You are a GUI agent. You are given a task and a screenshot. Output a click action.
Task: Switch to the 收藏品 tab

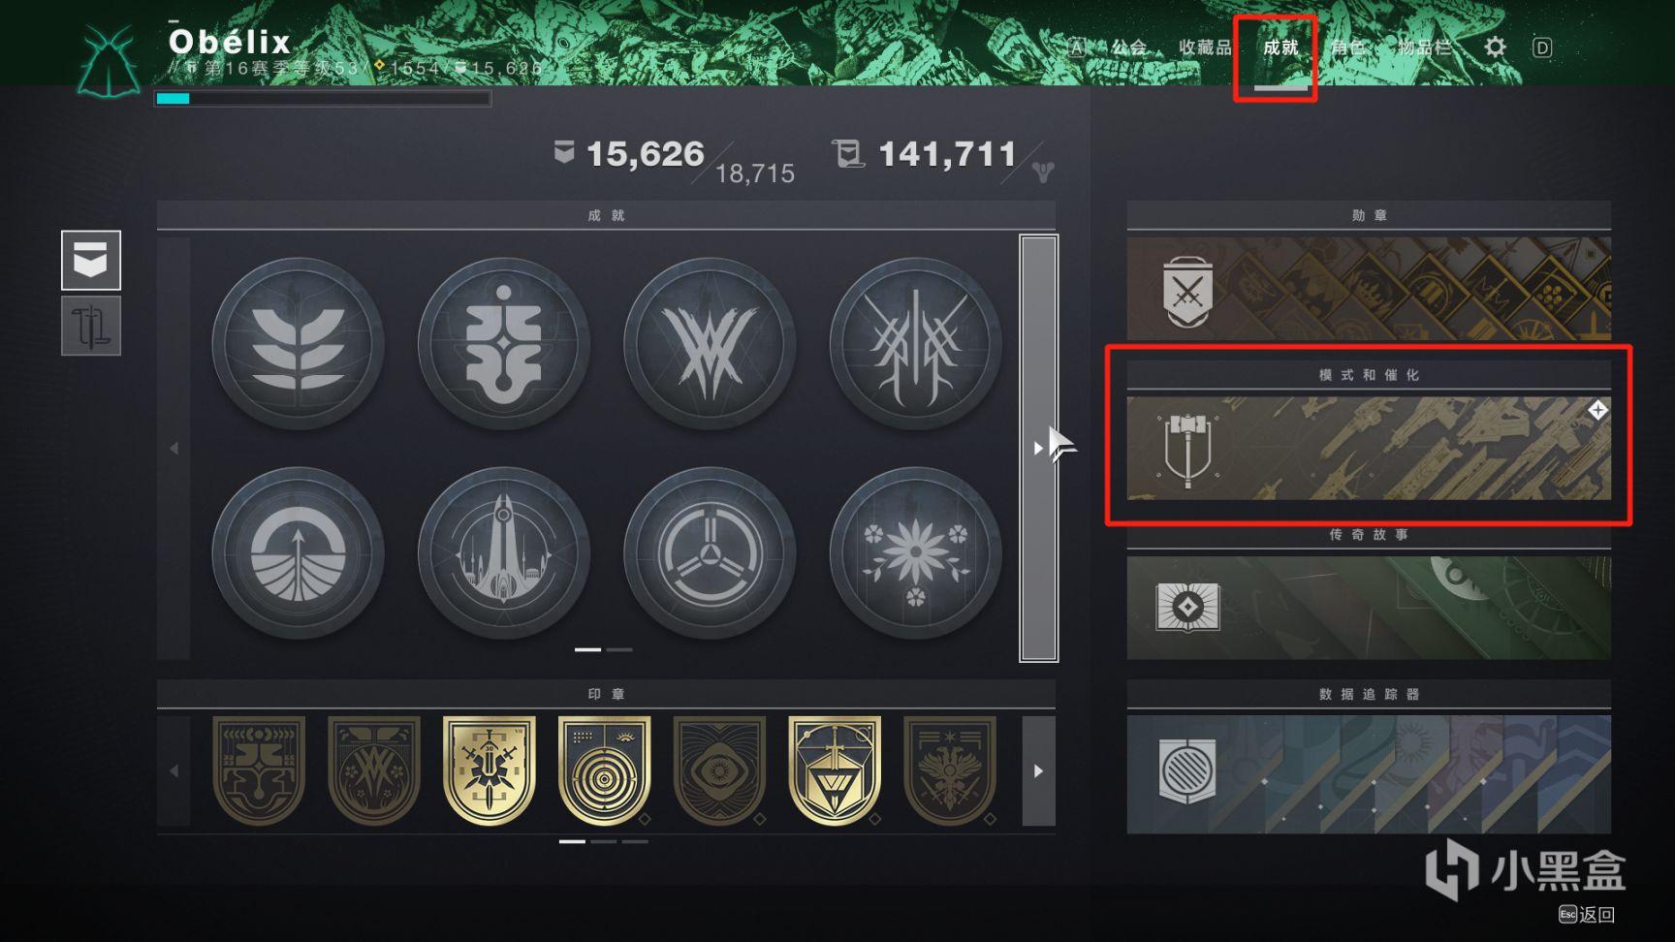[1205, 47]
